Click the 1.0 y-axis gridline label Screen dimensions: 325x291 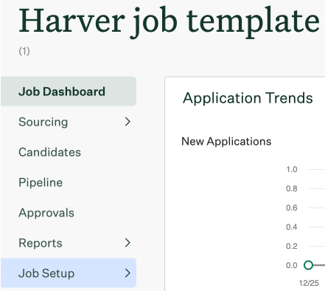click(x=292, y=169)
